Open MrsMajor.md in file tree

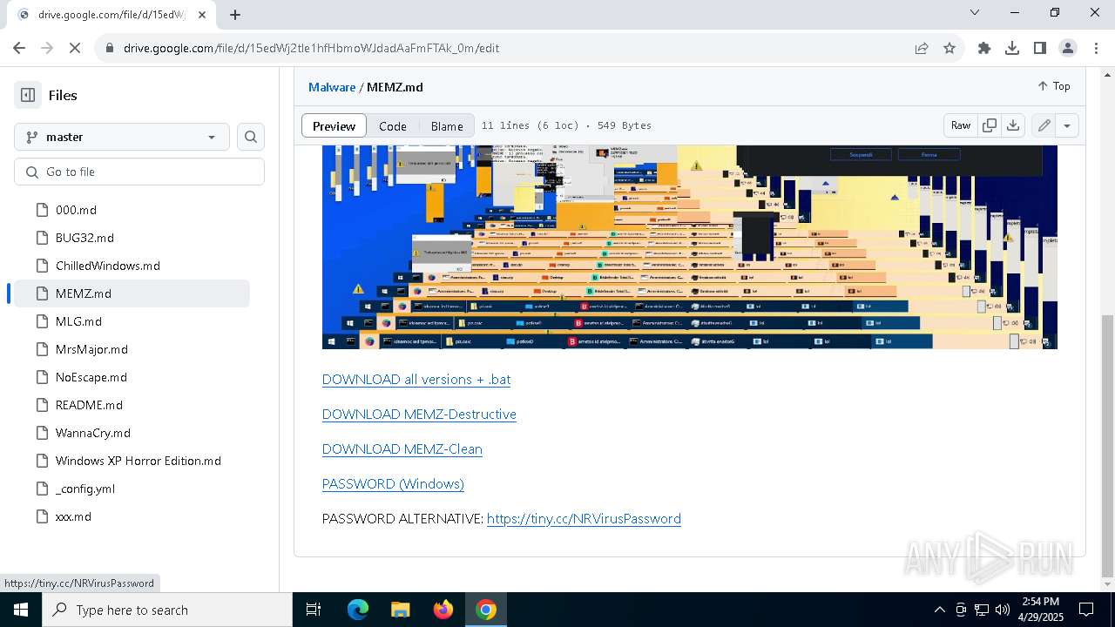click(x=91, y=349)
